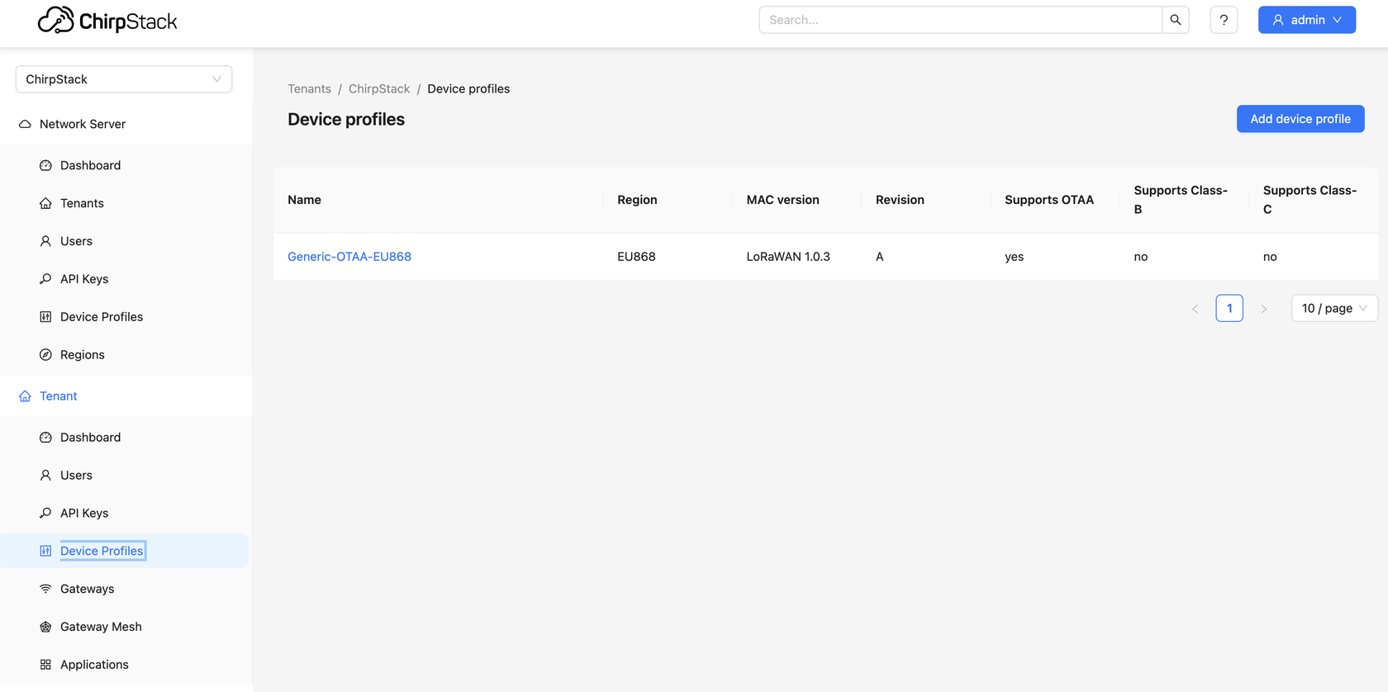This screenshot has height=692, width=1388.
Task: Click the search magnifier button
Action: point(1176,20)
